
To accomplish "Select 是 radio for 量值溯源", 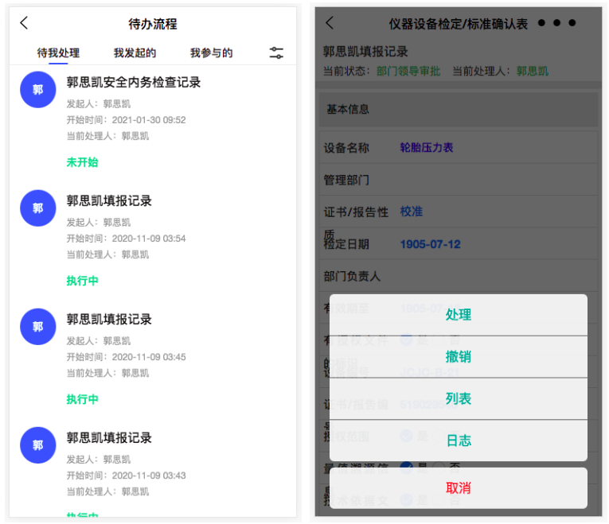I will [x=407, y=468].
